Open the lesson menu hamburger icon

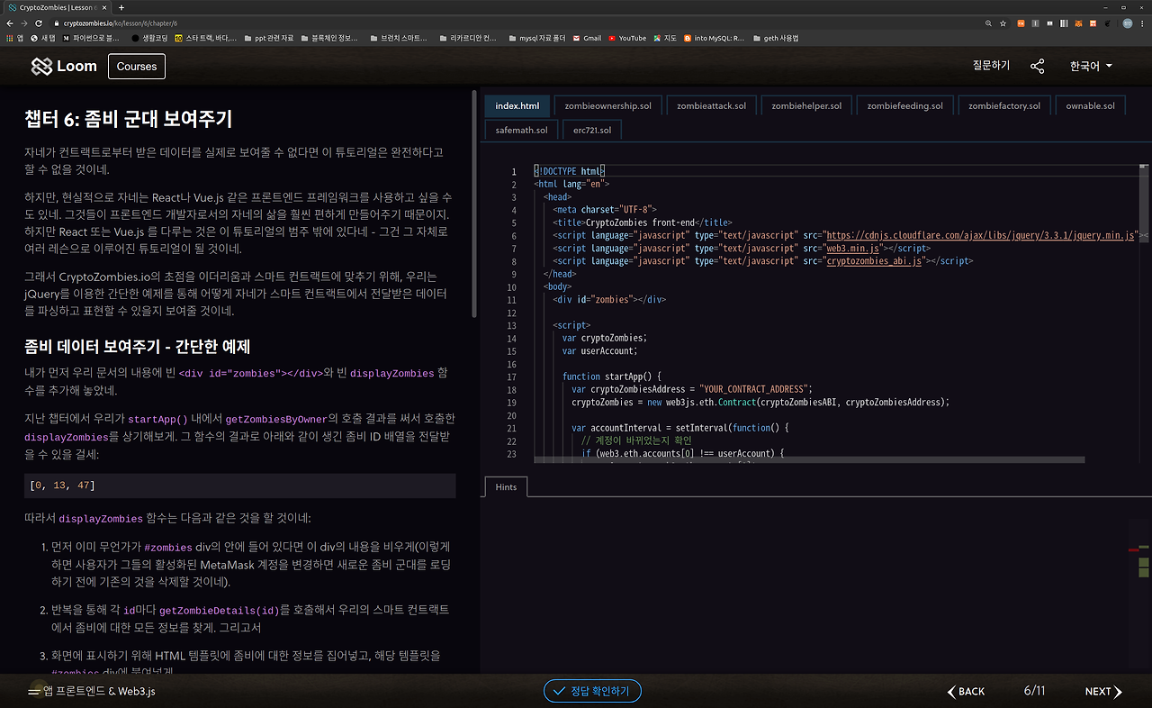pos(34,691)
